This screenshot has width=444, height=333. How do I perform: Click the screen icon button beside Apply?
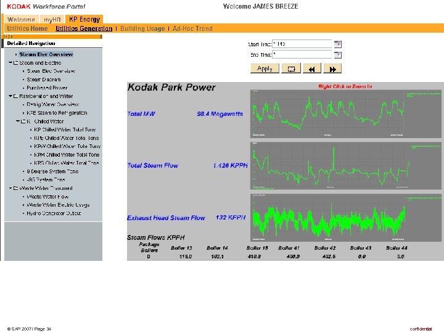pyautogui.click(x=291, y=69)
